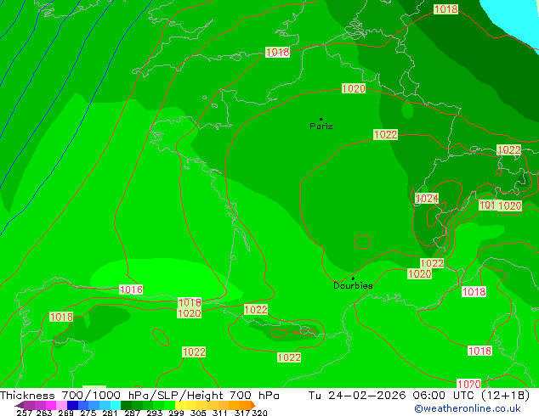Click legend value 293
Screen dimensions: 539x416
155,413
